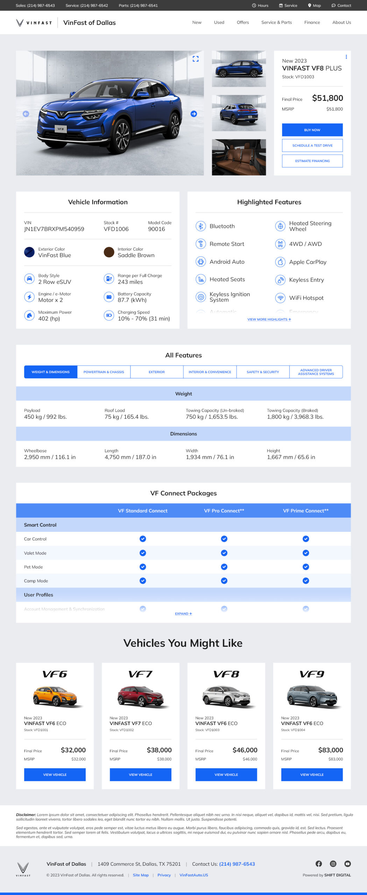This screenshot has width=367, height=895.
Task: Select the brown interior seats thumbnail
Action: point(239,157)
